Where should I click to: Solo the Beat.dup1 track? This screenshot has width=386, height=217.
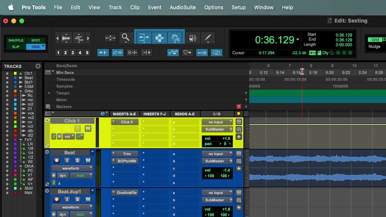[78, 200]
